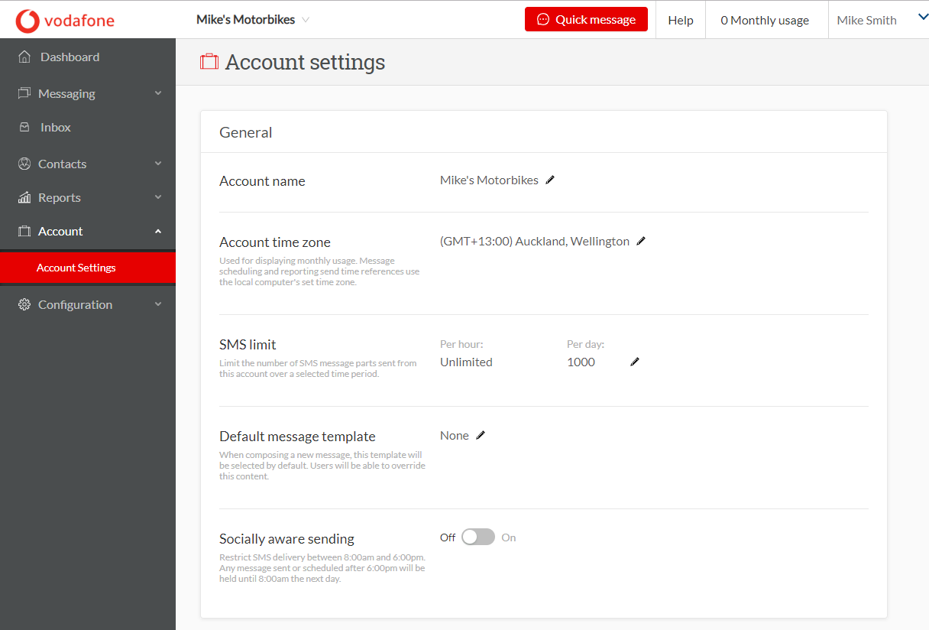Click the Inbox envelope icon
Viewport: 929px width, 630px height.
click(x=24, y=127)
